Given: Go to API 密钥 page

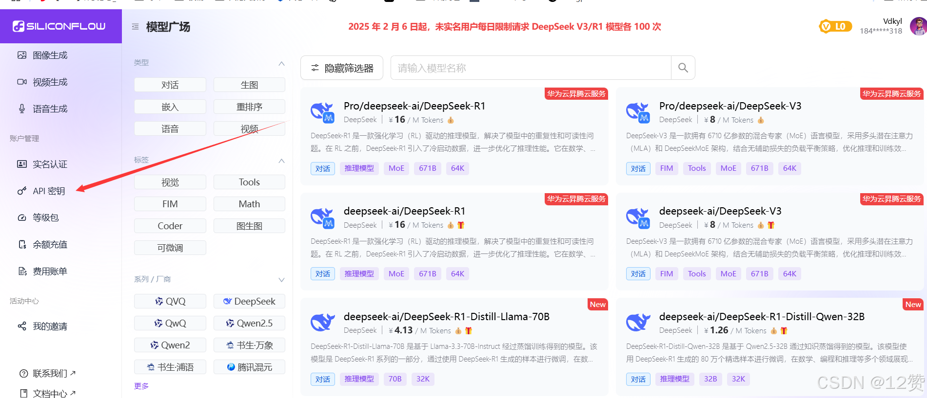Looking at the screenshot, I should 49,191.
